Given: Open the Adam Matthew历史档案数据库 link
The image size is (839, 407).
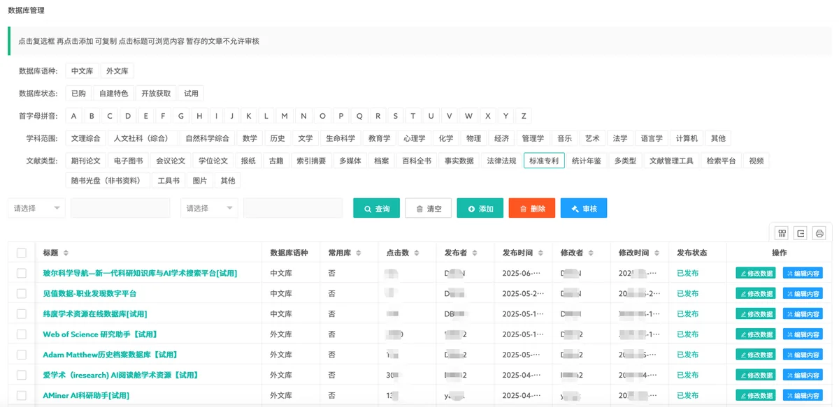Looking at the screenshot, I should point(110,355).
